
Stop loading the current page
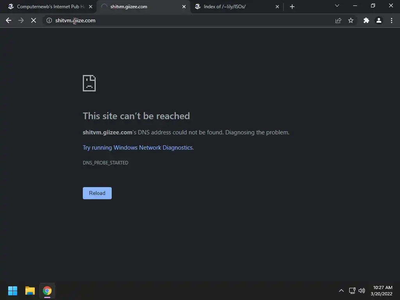pyautogui.click(x=34, y=20)
